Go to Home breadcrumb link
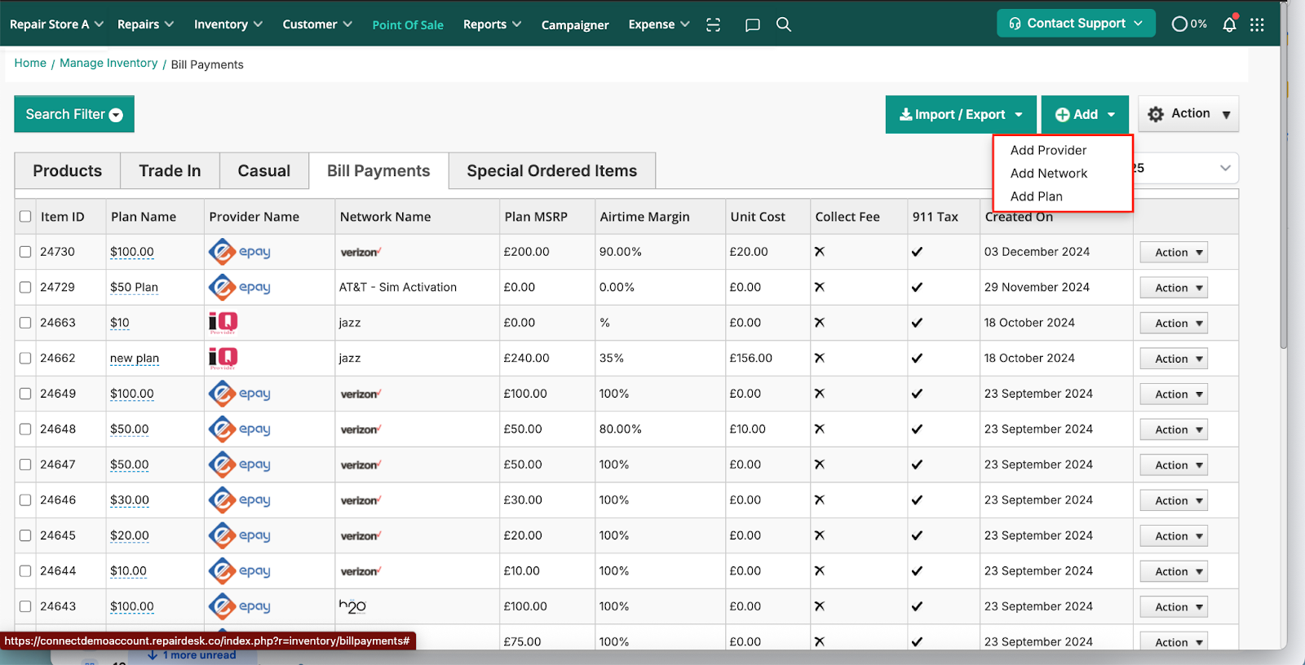The image size is (1305, 665). [30, 64]
